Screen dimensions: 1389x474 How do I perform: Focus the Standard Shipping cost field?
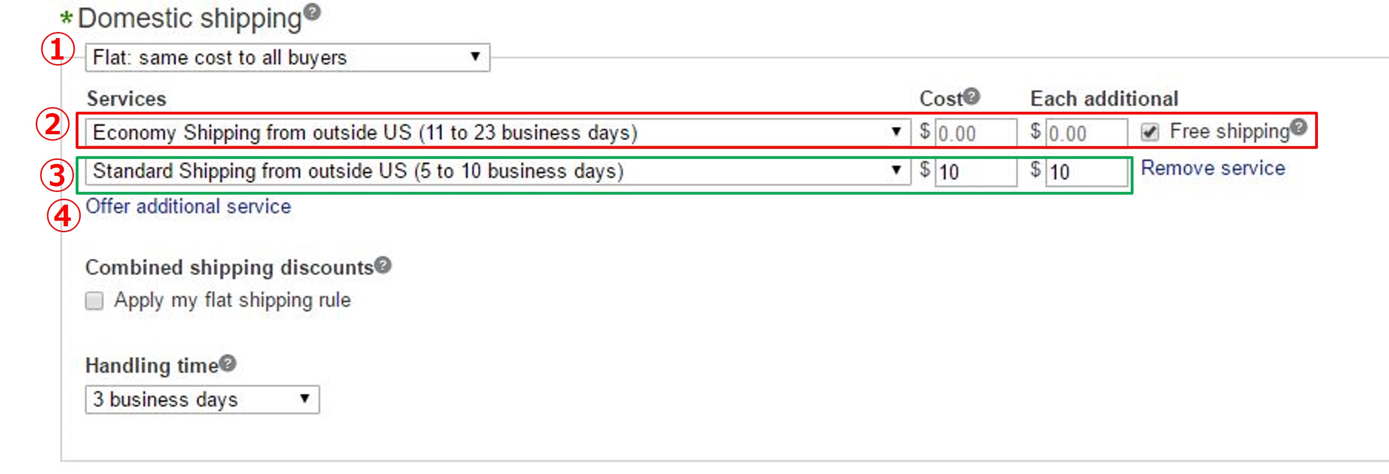pos(976,172)
